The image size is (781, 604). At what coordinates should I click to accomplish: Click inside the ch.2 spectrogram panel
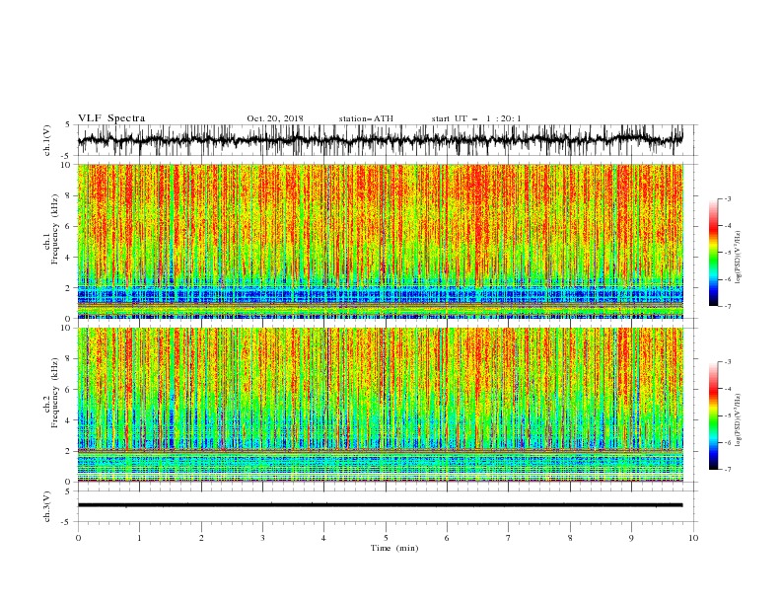[381, 405]
